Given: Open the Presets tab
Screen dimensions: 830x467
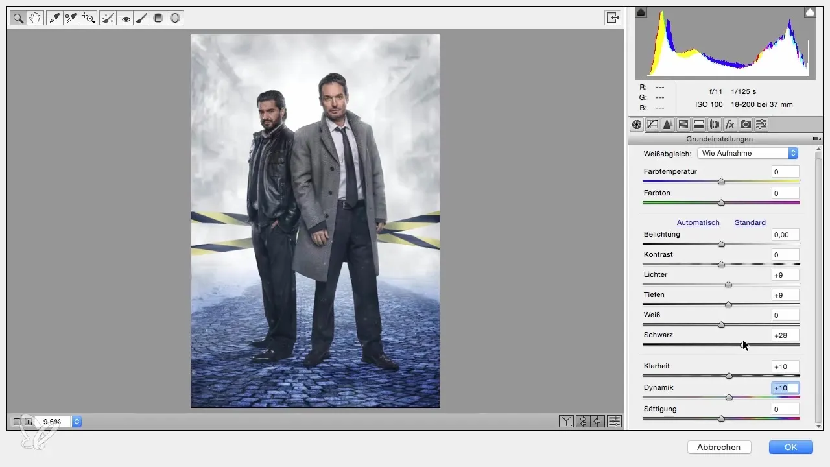Looking at the screenshot, I should tap(762, 125).
